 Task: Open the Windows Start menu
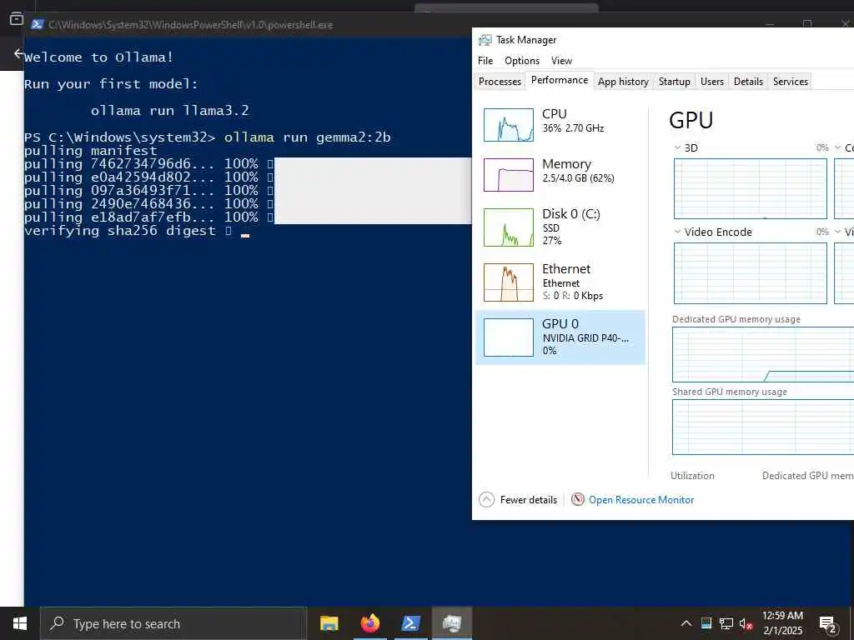pyautogui.click(x=20, y=623)
